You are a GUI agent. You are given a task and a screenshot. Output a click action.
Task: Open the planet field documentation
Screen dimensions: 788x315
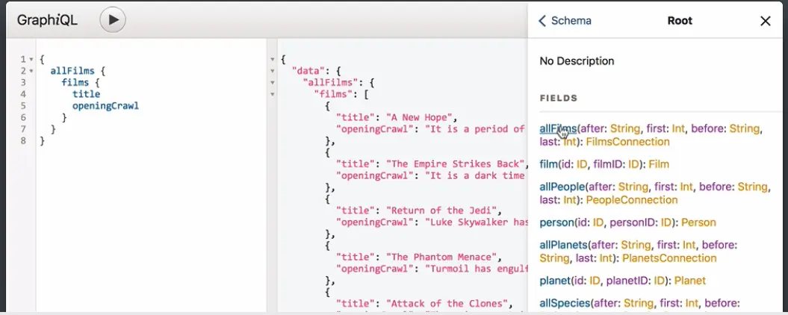(x=555, y=281)
